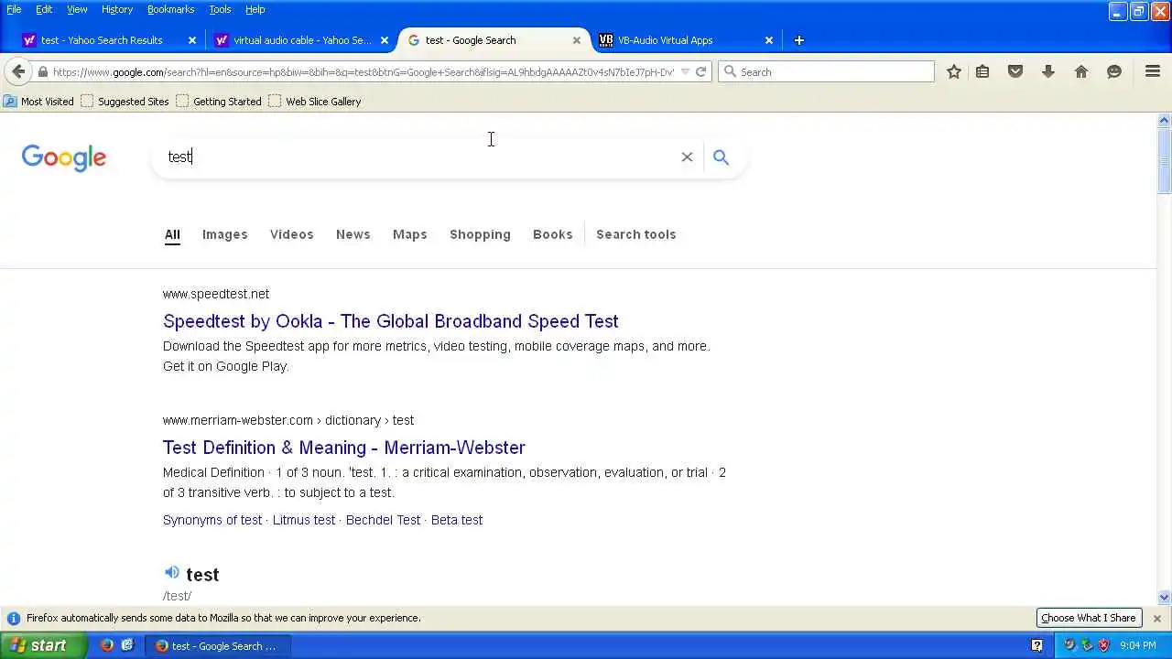
Task: Open Synonyms of test link
Action: (212, 520)
